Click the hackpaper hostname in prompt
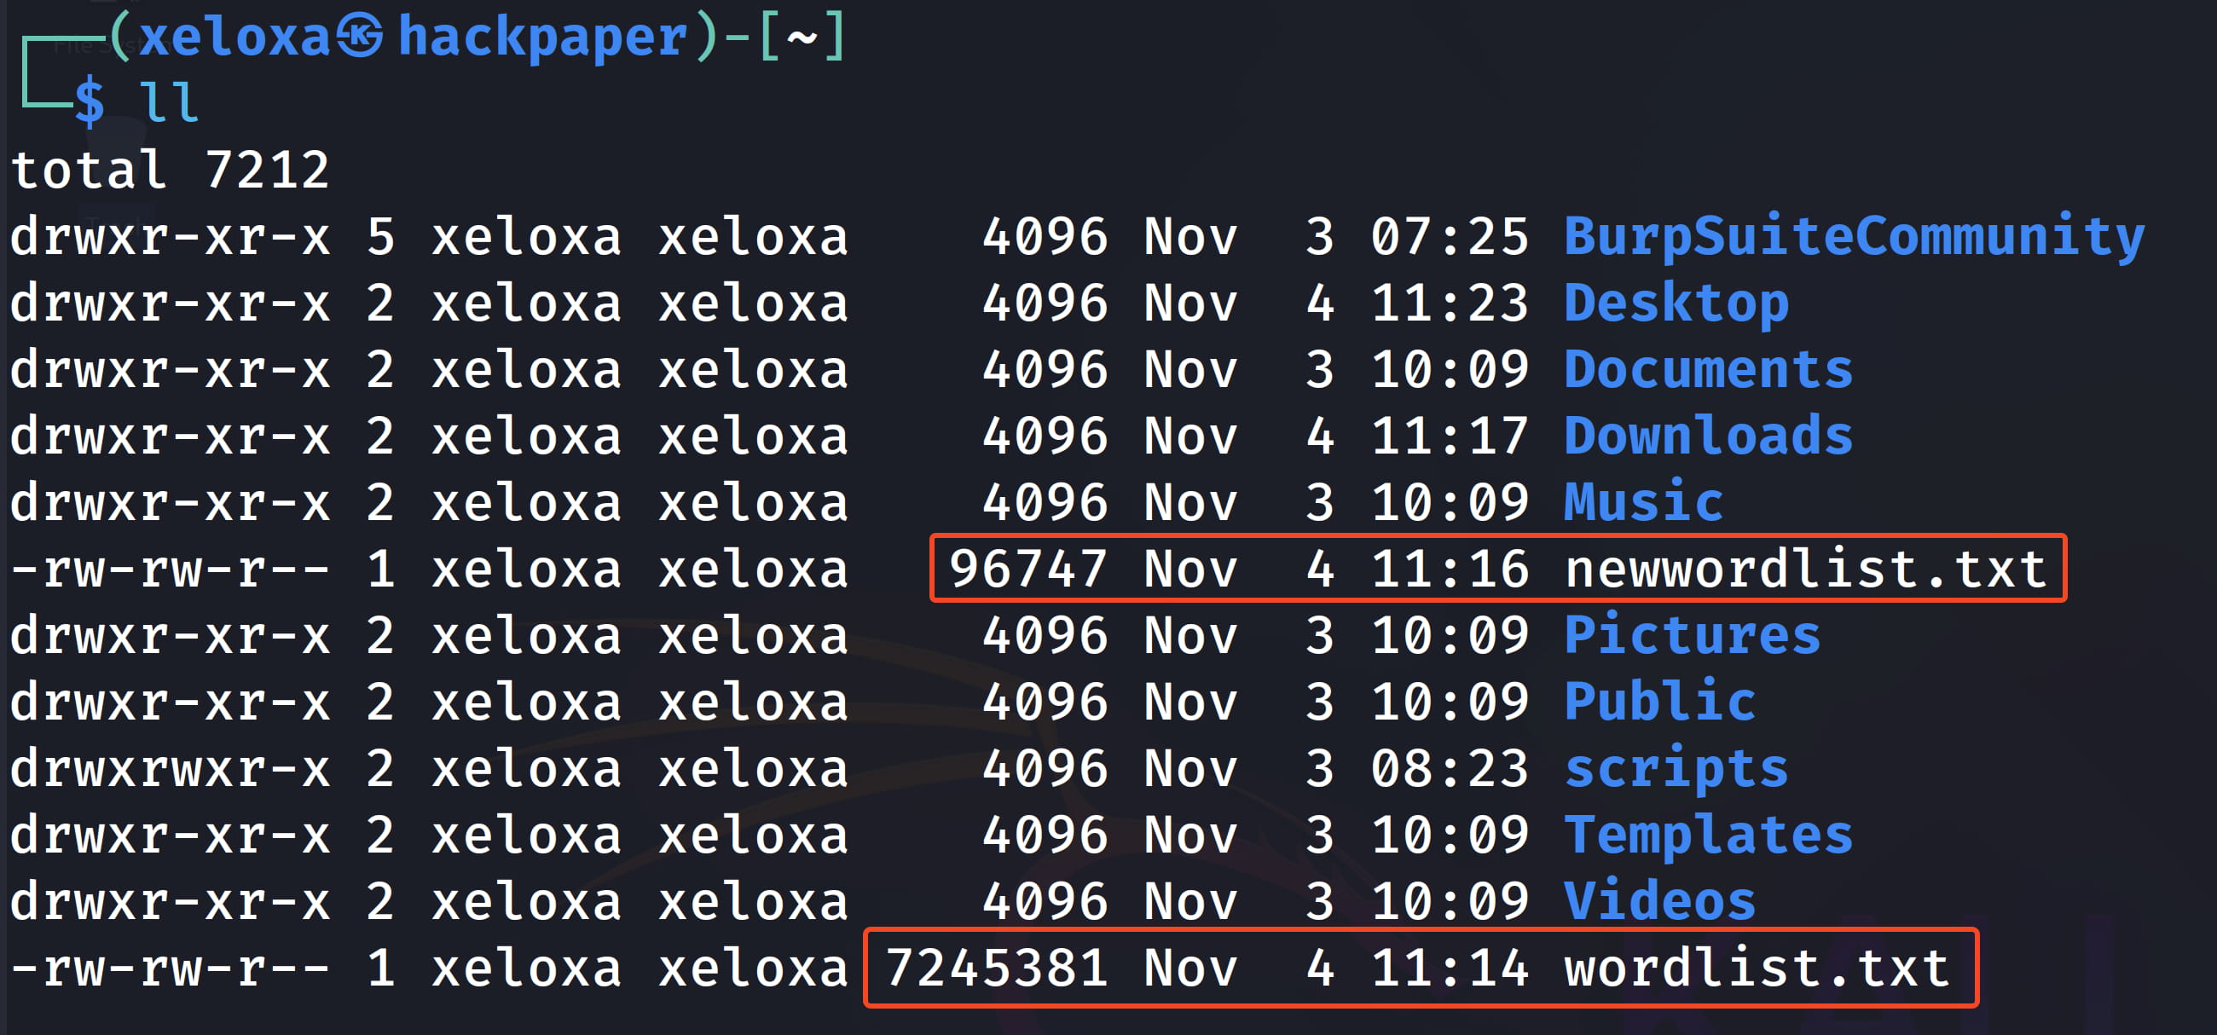The height and width of the screenshot is (1035, 2217). pyautogui.click(x=542, y=37)
